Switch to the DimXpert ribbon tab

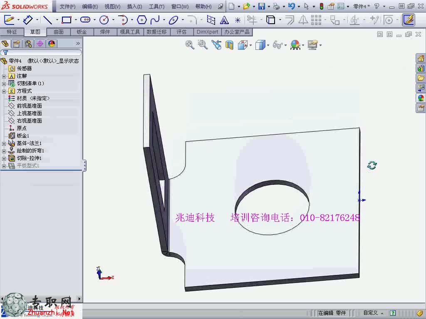point(207,32)
